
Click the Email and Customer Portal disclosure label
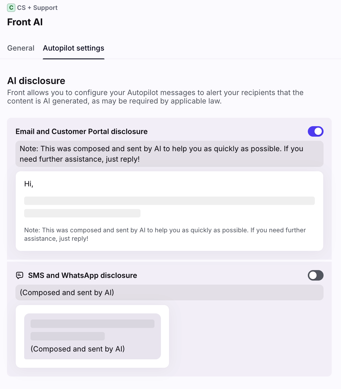pyautogui.click(x=81, y=132)
